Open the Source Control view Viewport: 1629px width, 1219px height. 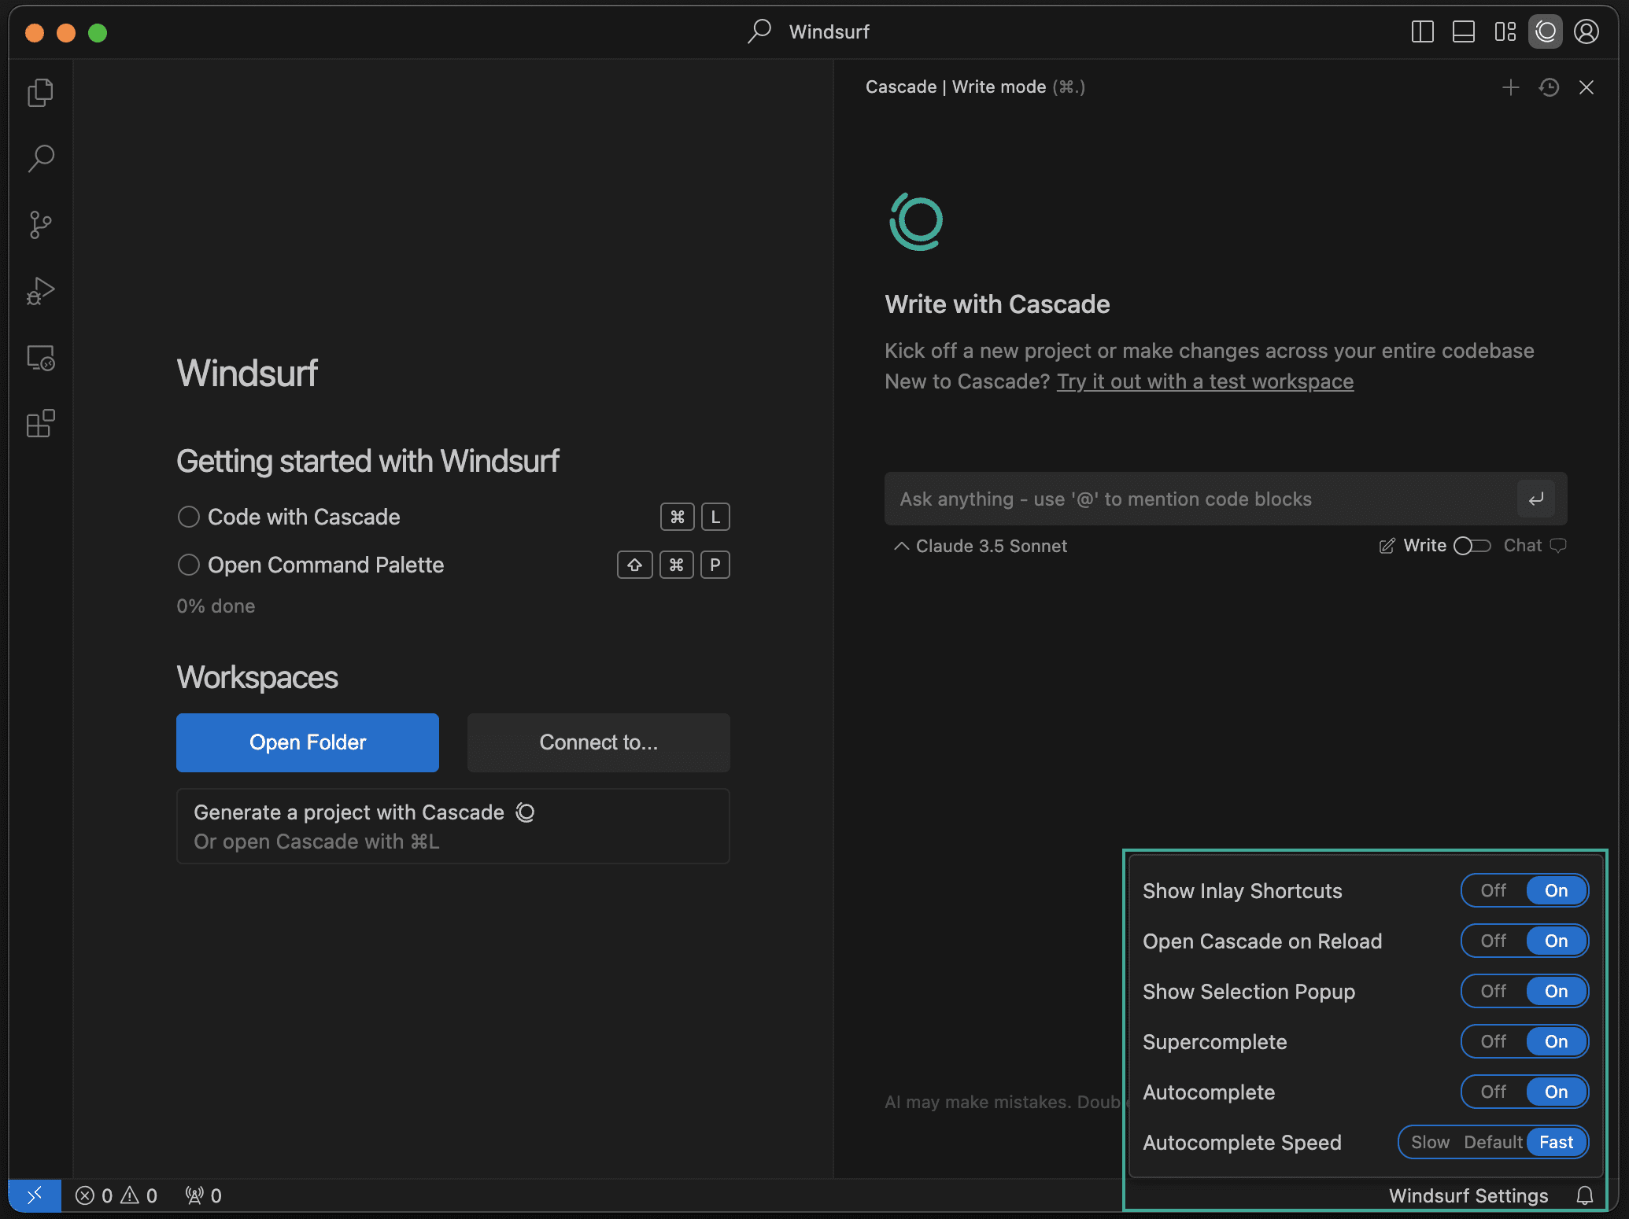tap(40, 225)
